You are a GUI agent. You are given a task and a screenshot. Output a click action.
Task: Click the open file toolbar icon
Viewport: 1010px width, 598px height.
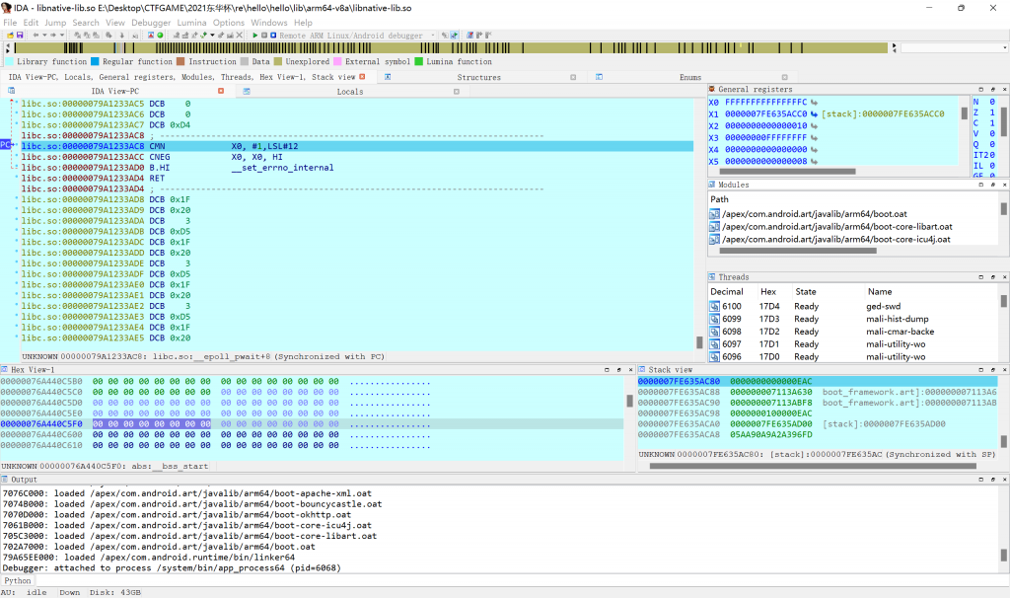pos(10,36)
